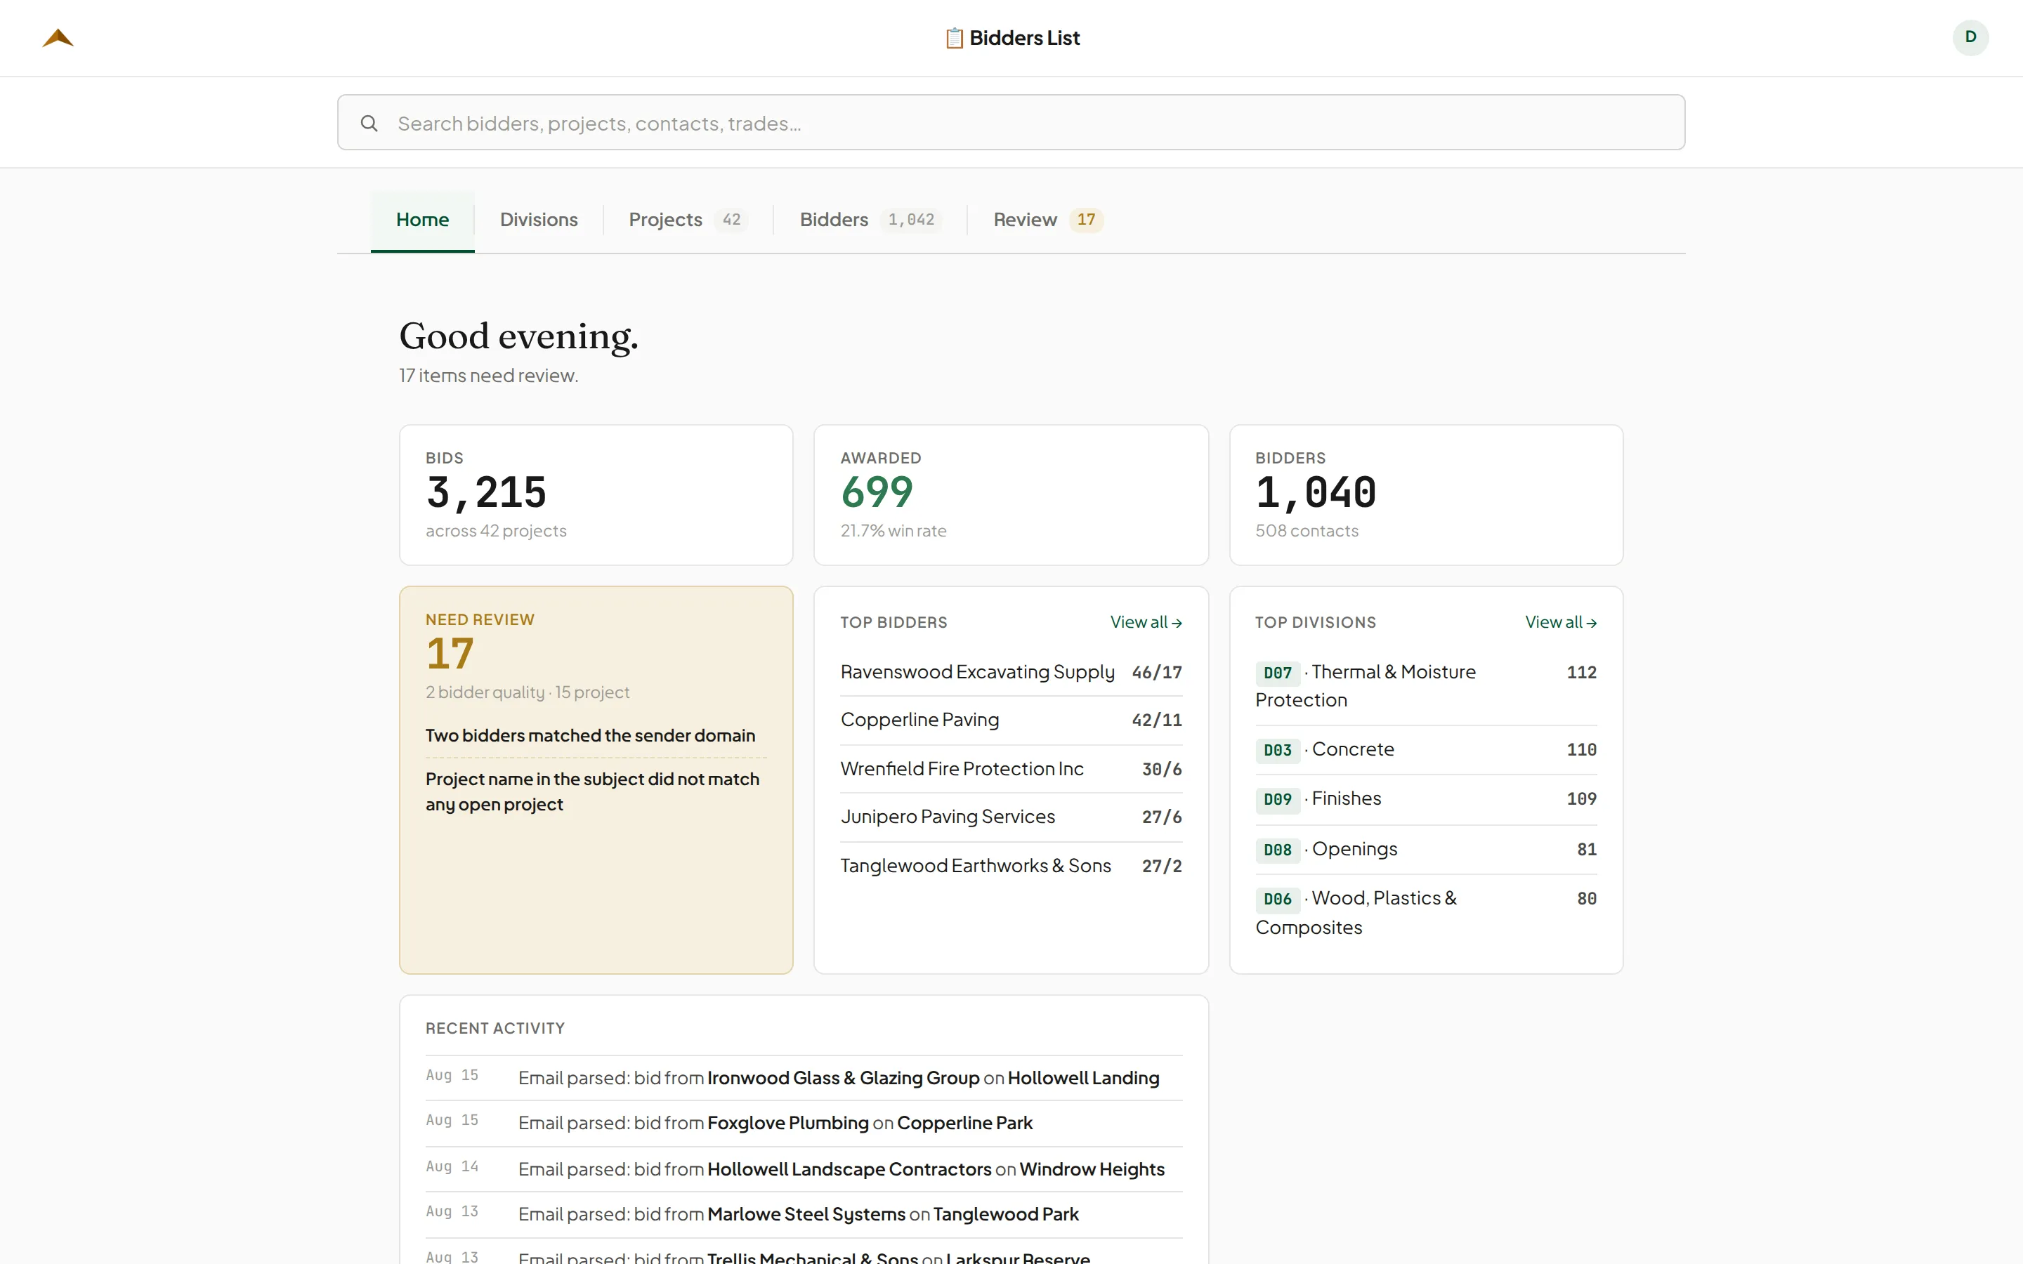
Task: Open the Review tab
Action: [1048, 220]
